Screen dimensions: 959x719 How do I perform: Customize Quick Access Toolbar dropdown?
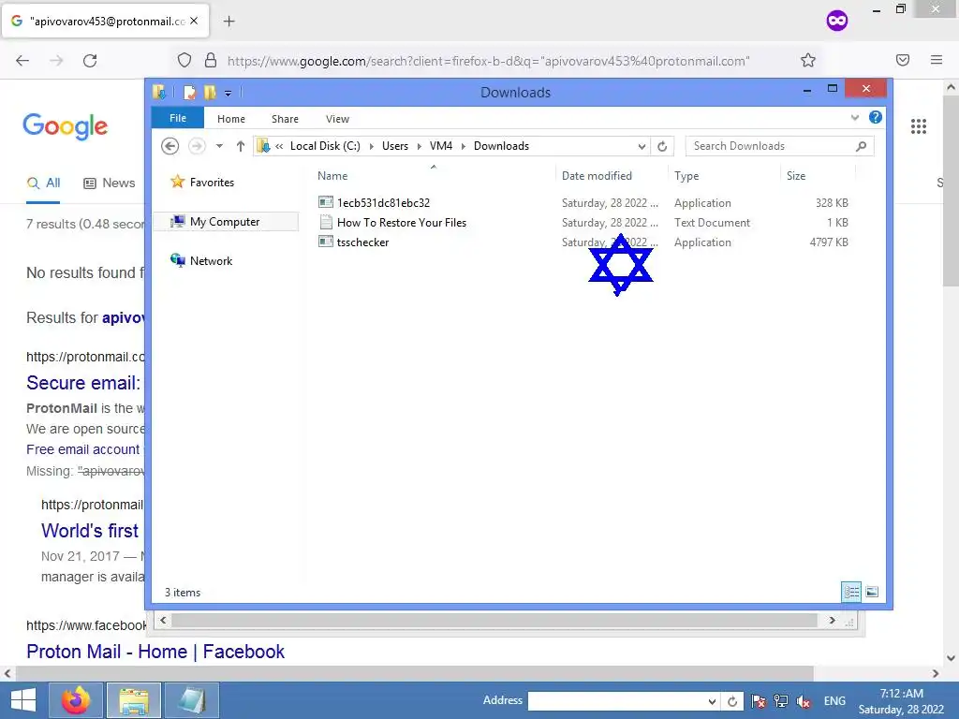(228, 94)
